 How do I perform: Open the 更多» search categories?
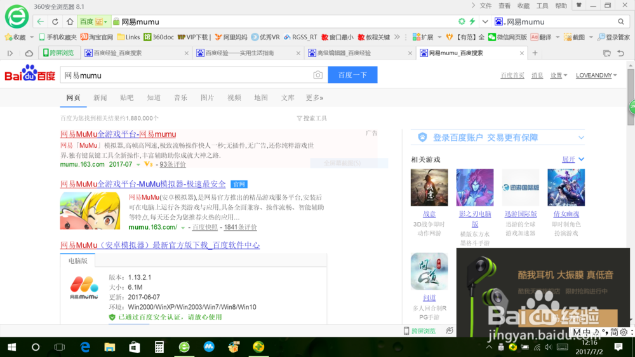click(314, 98)
